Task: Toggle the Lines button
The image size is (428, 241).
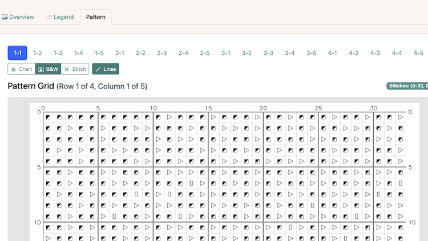Action: (106, 69)
